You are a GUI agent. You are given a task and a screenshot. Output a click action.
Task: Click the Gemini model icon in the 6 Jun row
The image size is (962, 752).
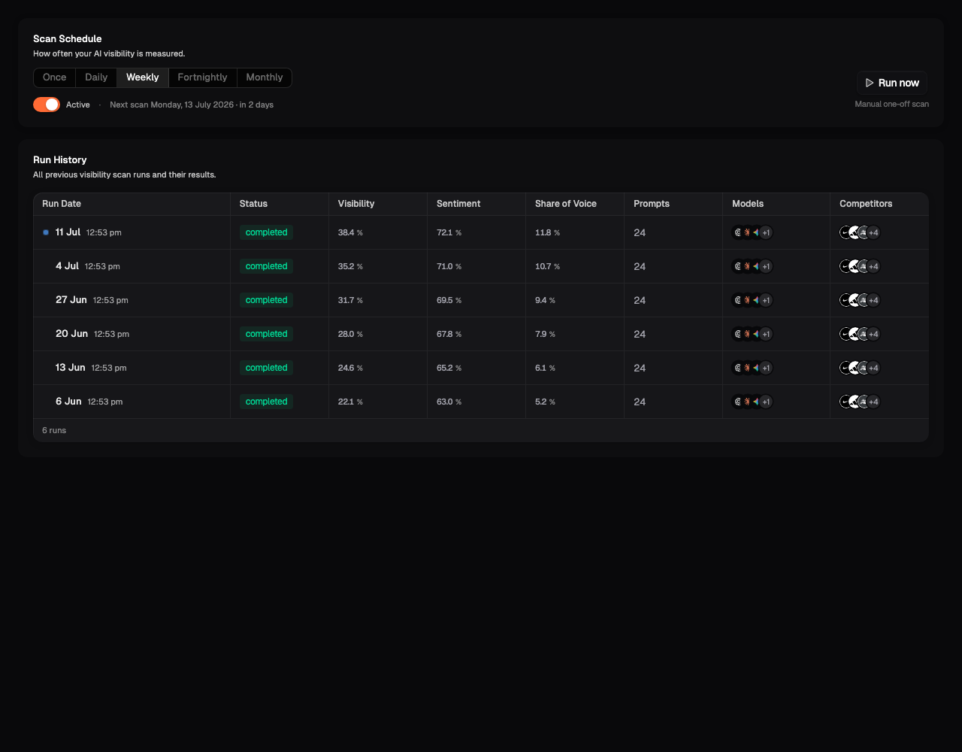tap(756, 402)
